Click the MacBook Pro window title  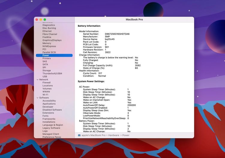pos(134,20)
